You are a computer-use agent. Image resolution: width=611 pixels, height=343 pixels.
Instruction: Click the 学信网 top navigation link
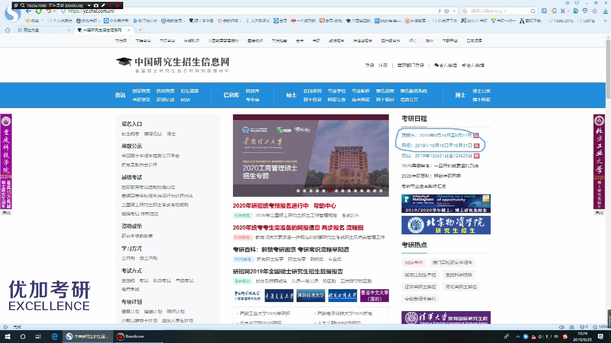click(x=121, y=41)
